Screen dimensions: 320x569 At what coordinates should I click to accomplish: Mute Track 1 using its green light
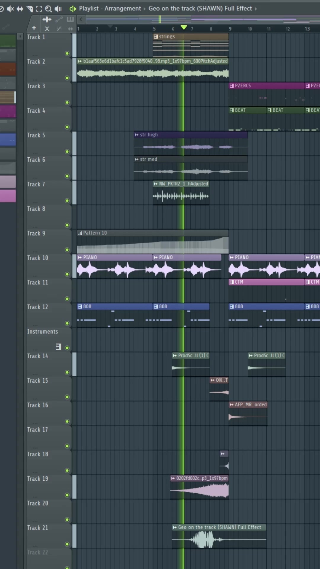click(x=67, y=54)
